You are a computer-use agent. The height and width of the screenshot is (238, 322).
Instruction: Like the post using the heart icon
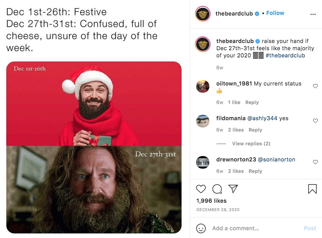(201, 189)
